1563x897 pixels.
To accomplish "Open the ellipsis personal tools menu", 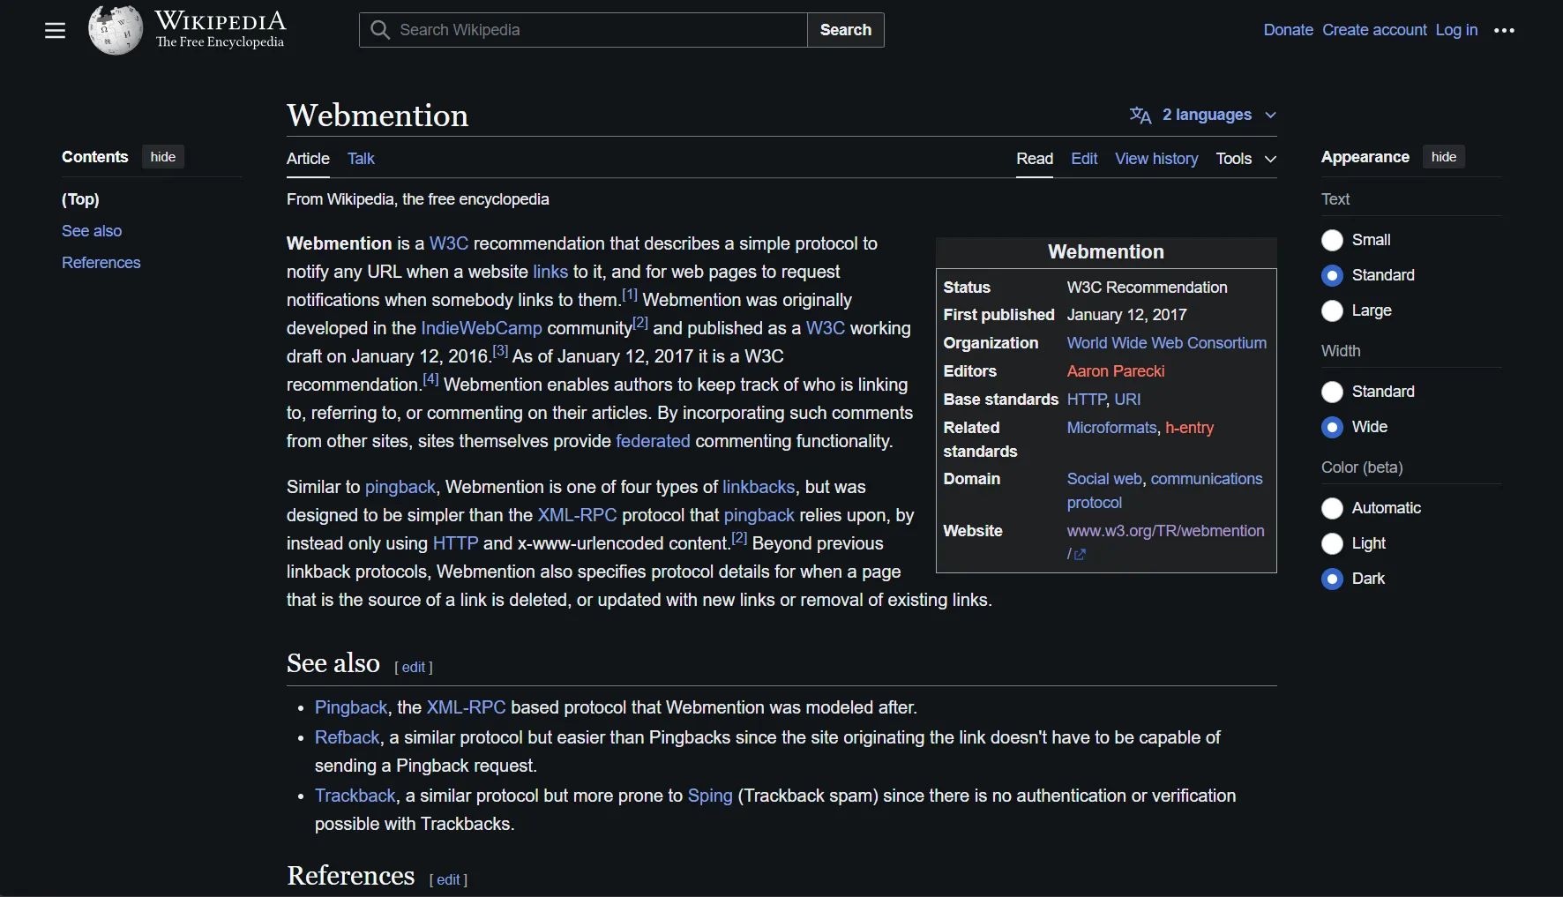I will pos(1504,30).
